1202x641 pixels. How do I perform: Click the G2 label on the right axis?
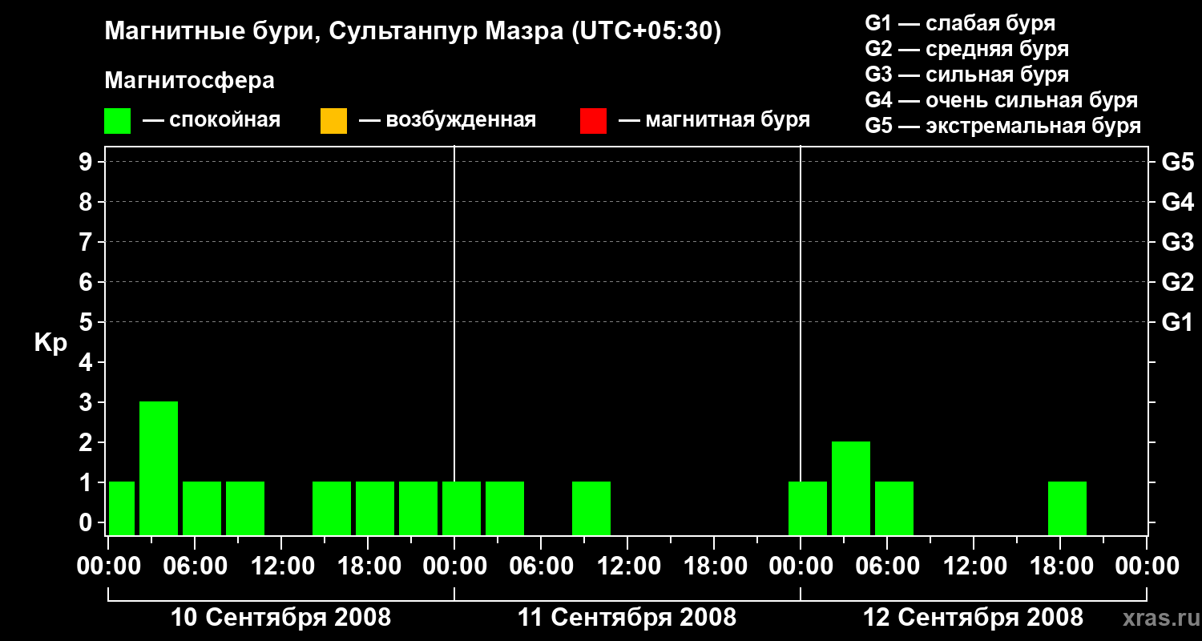(x=1177, y=283)
